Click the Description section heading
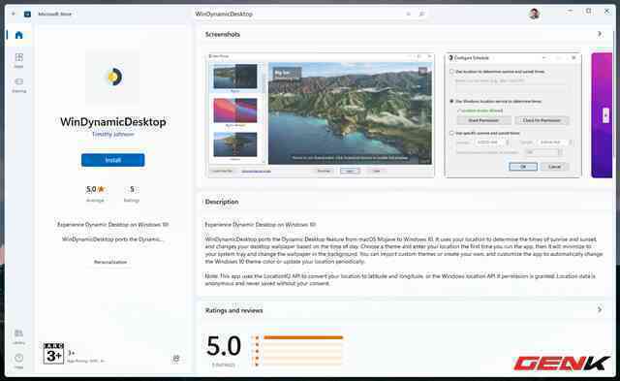620x381 pixels. click(x=222, y=202)
